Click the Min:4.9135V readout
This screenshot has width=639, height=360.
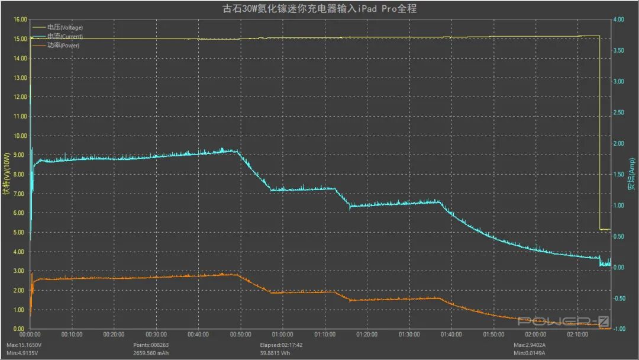(22, 353)
